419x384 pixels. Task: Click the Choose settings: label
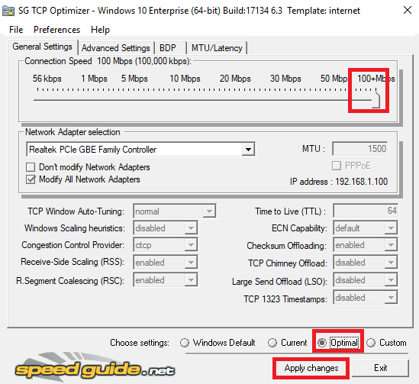tap(140, 343)
